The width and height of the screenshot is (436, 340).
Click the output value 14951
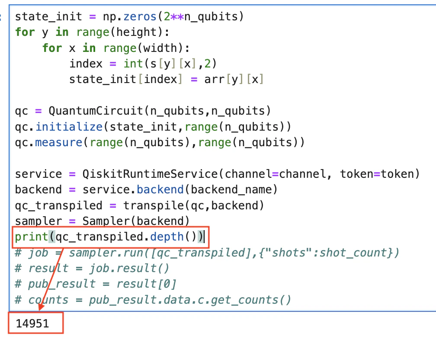(32, 323)
